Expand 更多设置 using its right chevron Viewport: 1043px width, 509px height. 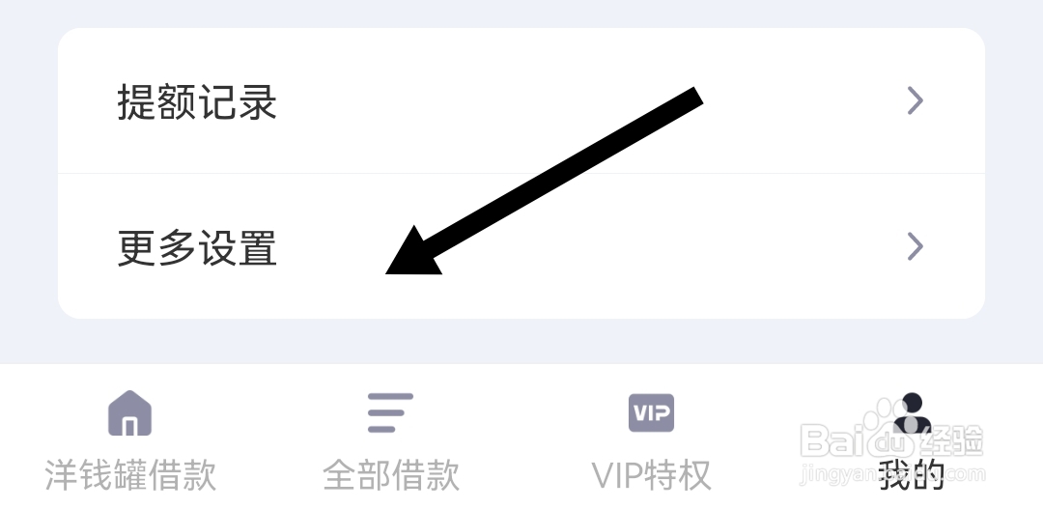(916, 246)
